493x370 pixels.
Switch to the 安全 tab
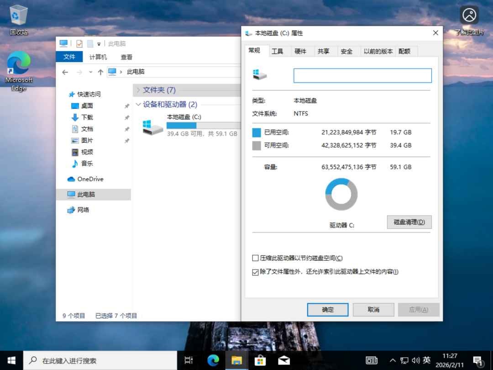click(346, 51)
